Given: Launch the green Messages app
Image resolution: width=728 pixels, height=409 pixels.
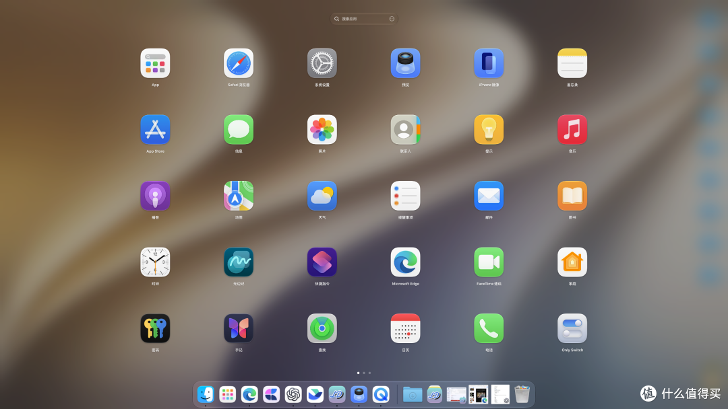Looking at the screenshot, I should tap(239, 130).
